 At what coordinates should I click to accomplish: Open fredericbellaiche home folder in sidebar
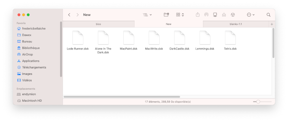[31, 28]
